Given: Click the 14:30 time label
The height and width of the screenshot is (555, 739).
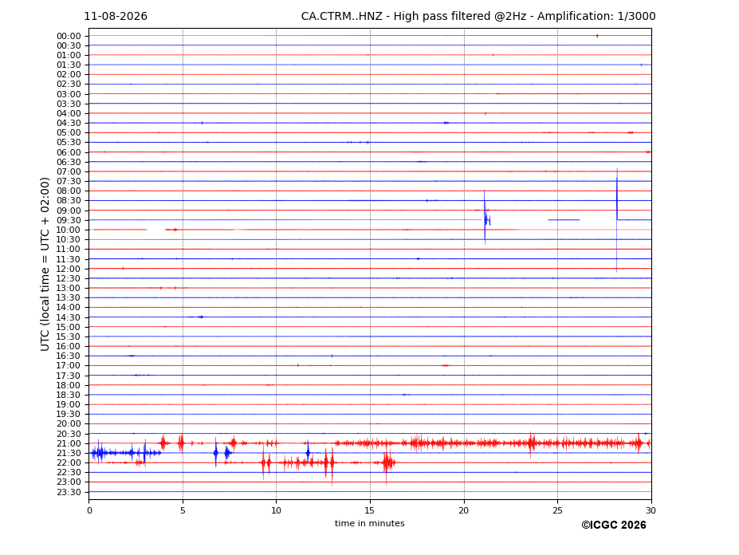Looking at the screenshot, I should tap(69, 317).
